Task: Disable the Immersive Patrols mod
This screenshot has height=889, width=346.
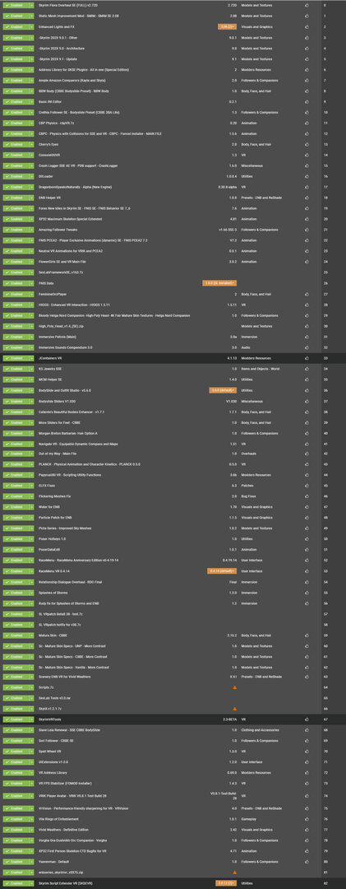Action: point(16,337)
